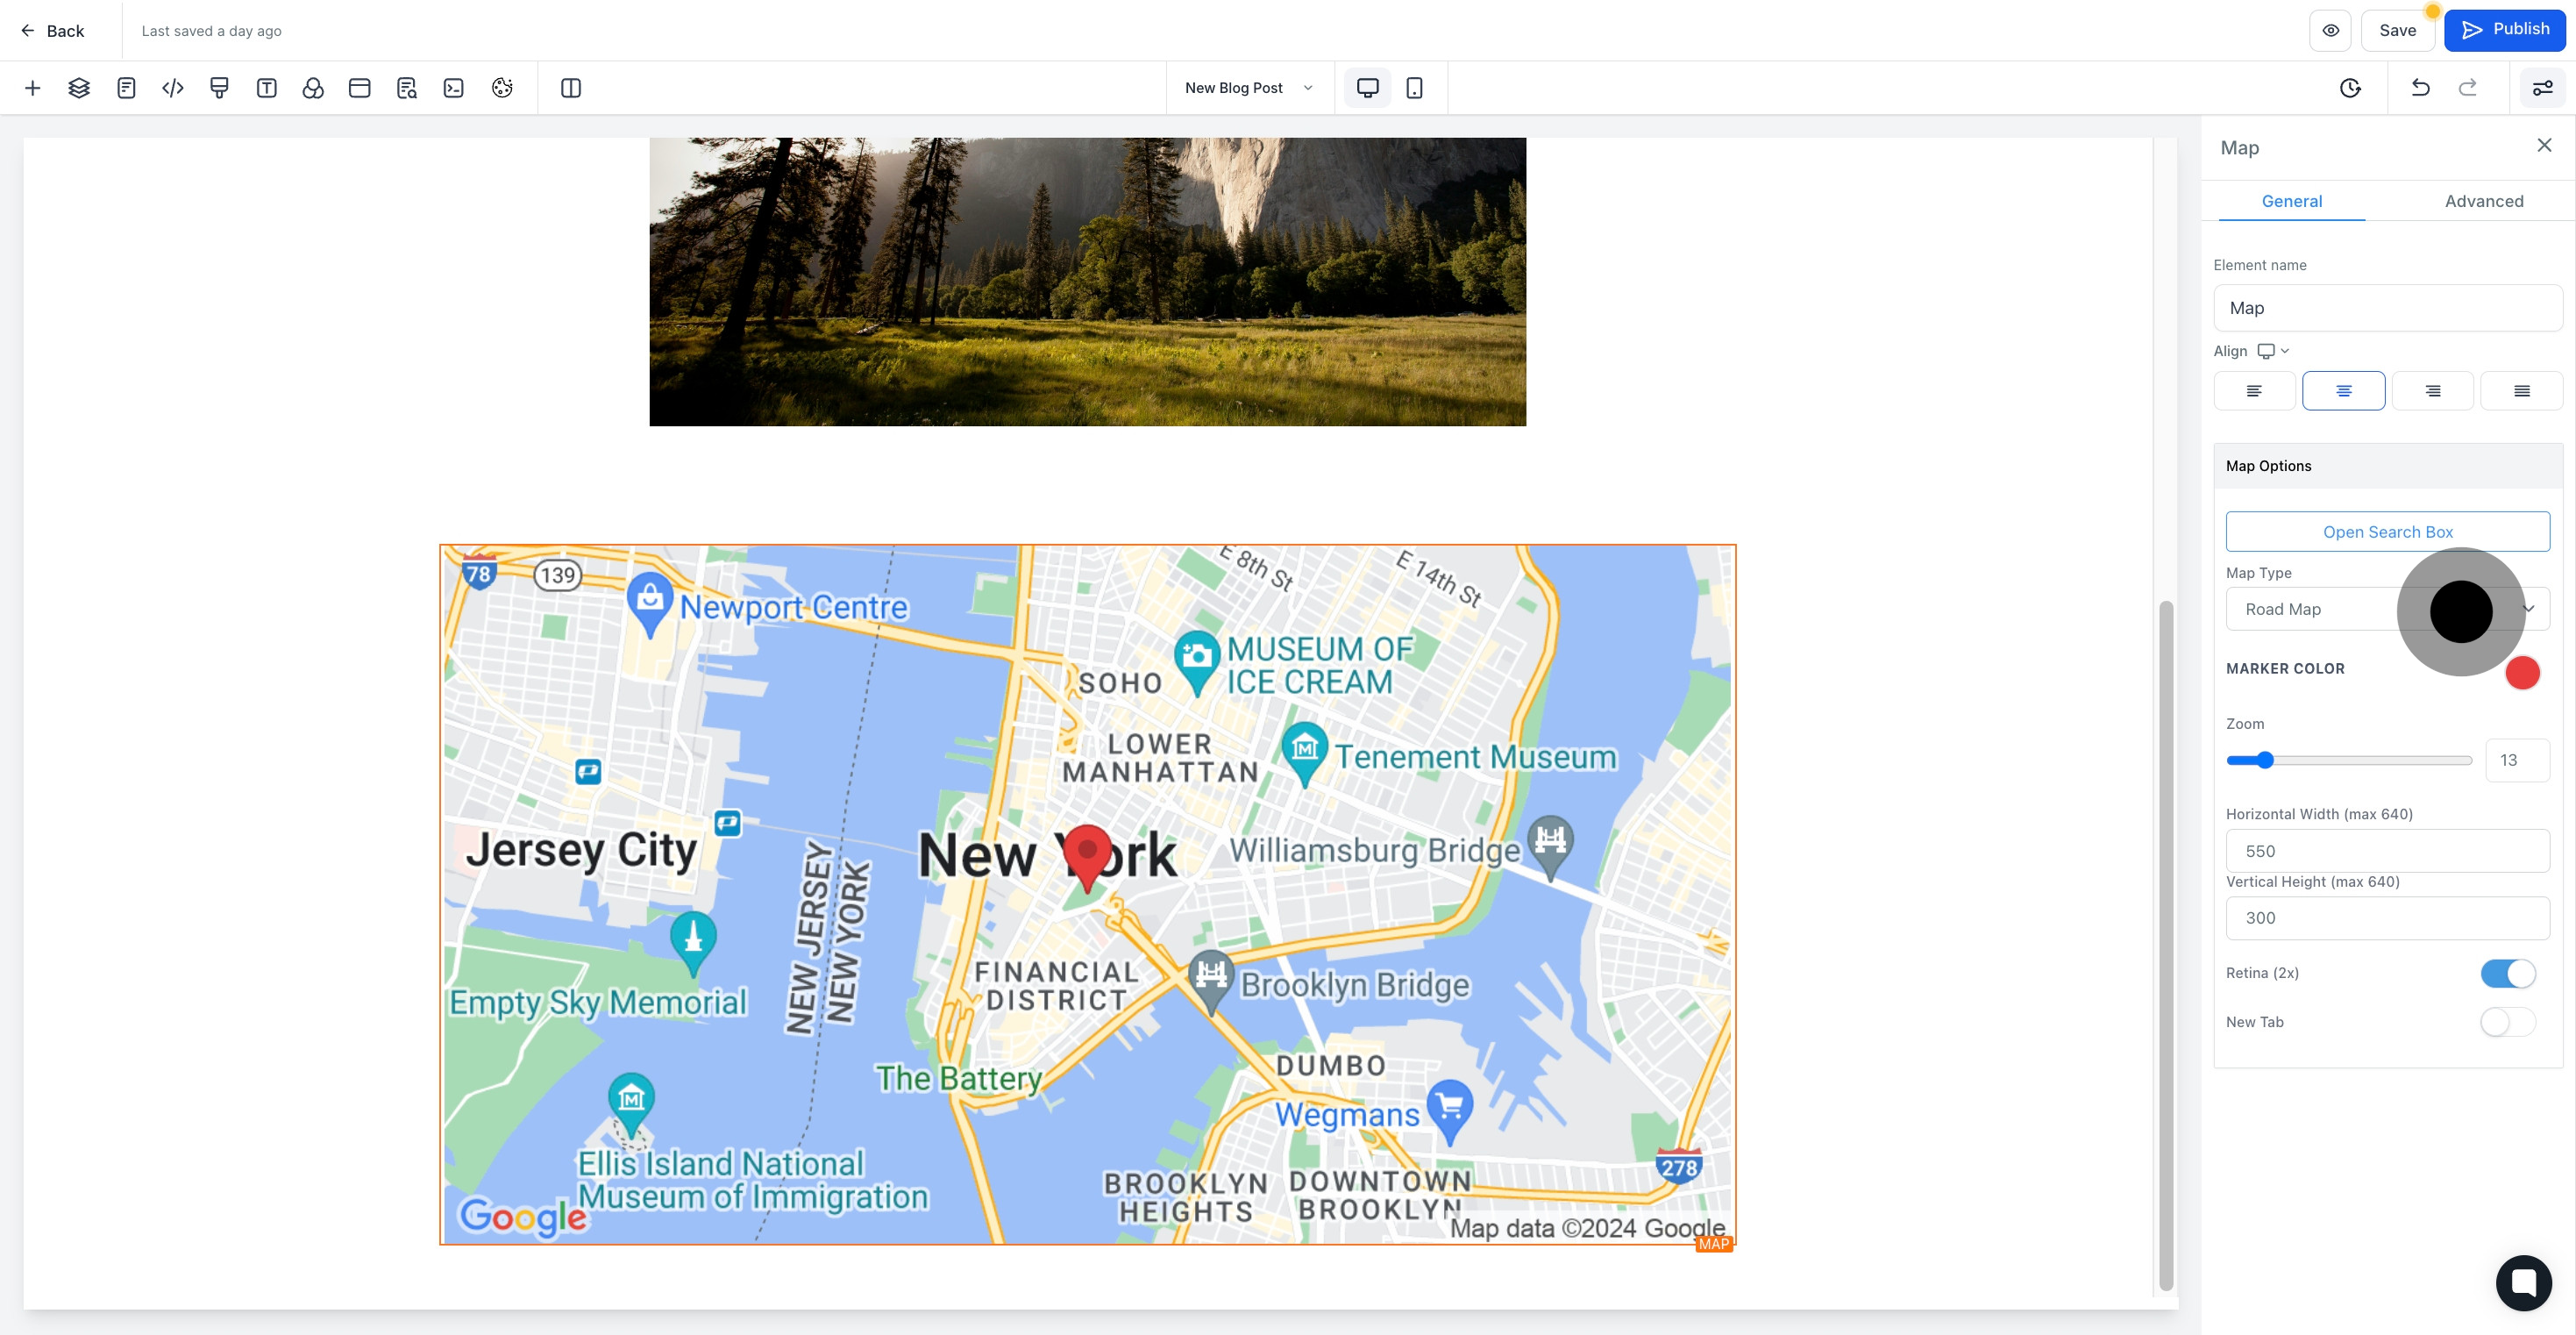Image resolution: width=2576 pixels, height=1335 pixels.
Task: Switch to the Advanced tab
Action: coord(2483,201)
